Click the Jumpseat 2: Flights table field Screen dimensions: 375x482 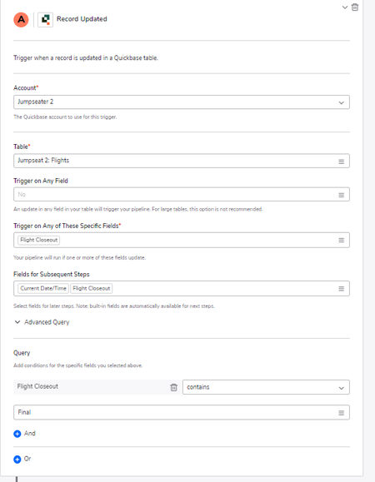(175, 161)
